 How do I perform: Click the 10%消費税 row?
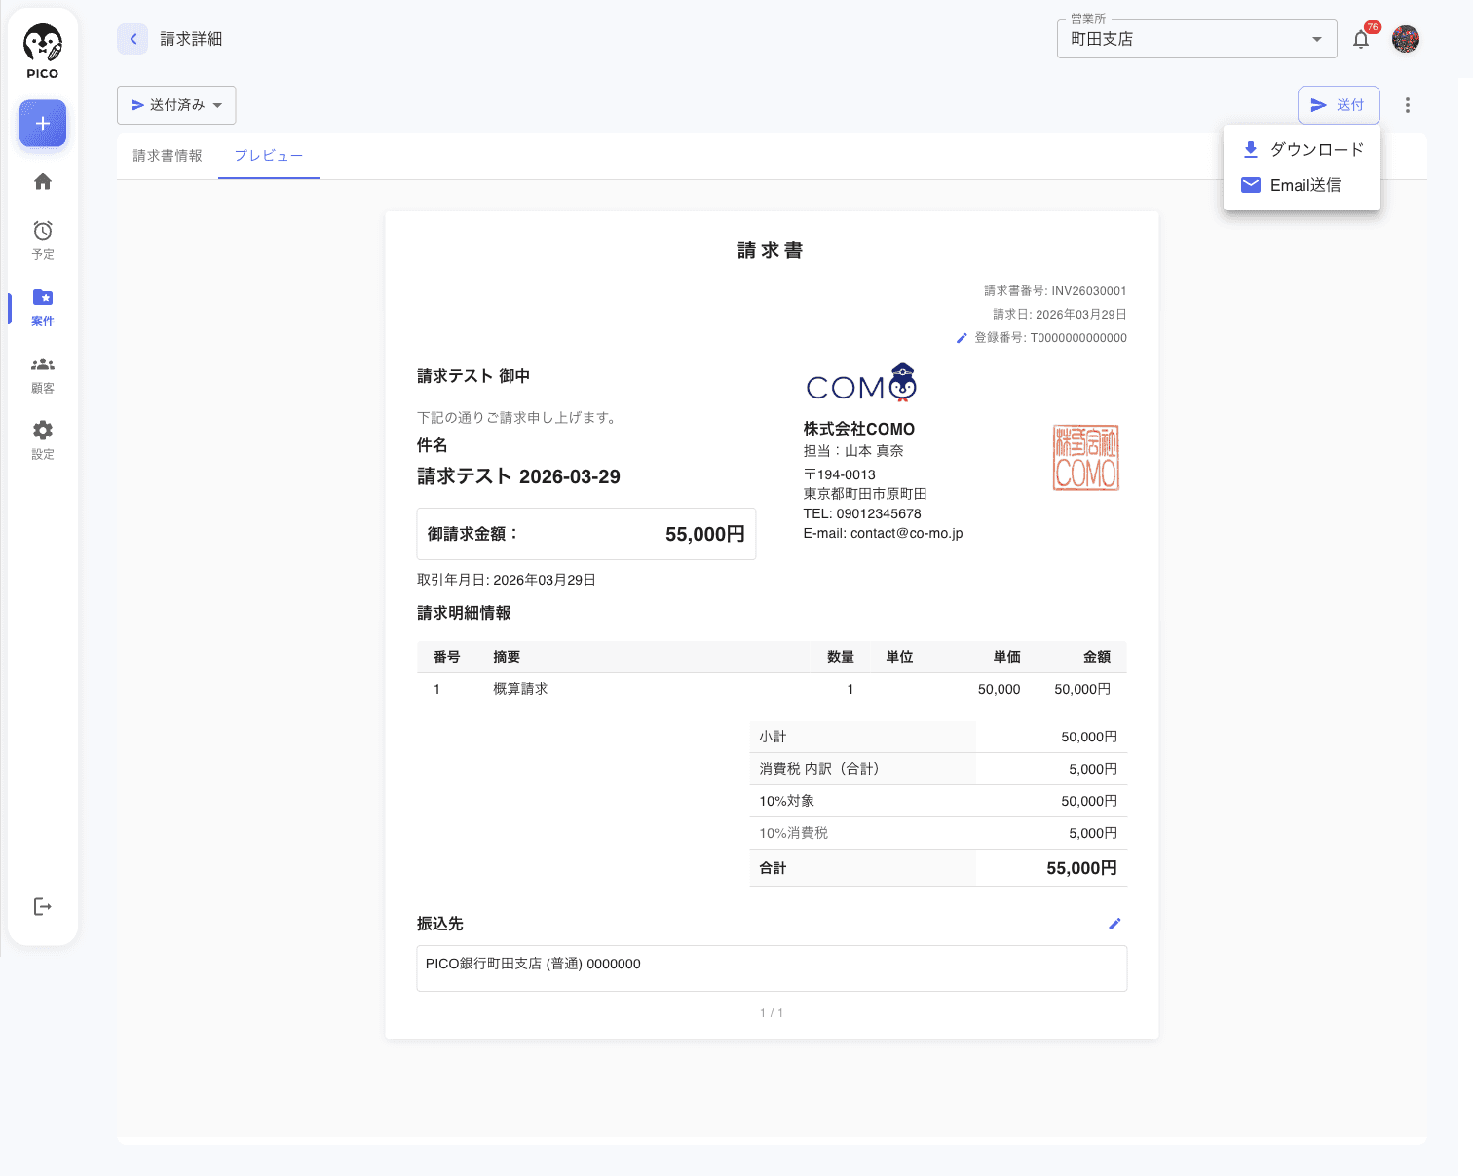938,833
